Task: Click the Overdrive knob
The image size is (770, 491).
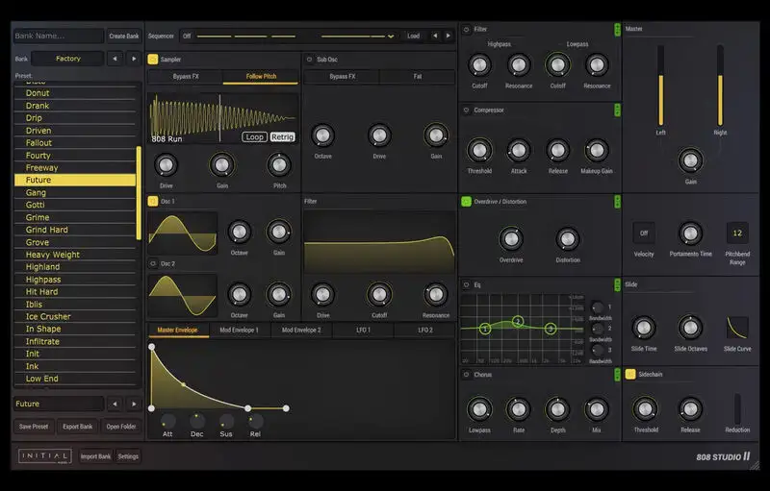Action: click(510, 238)
